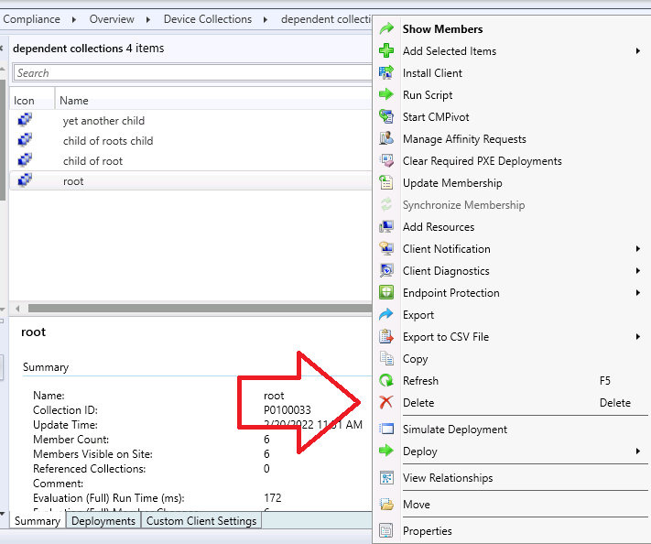The height and width of the screenshot is (544, 651).
Task: Expand the Deploy submenu arrow
Action: pyautogui.click(x=638, y=451)
